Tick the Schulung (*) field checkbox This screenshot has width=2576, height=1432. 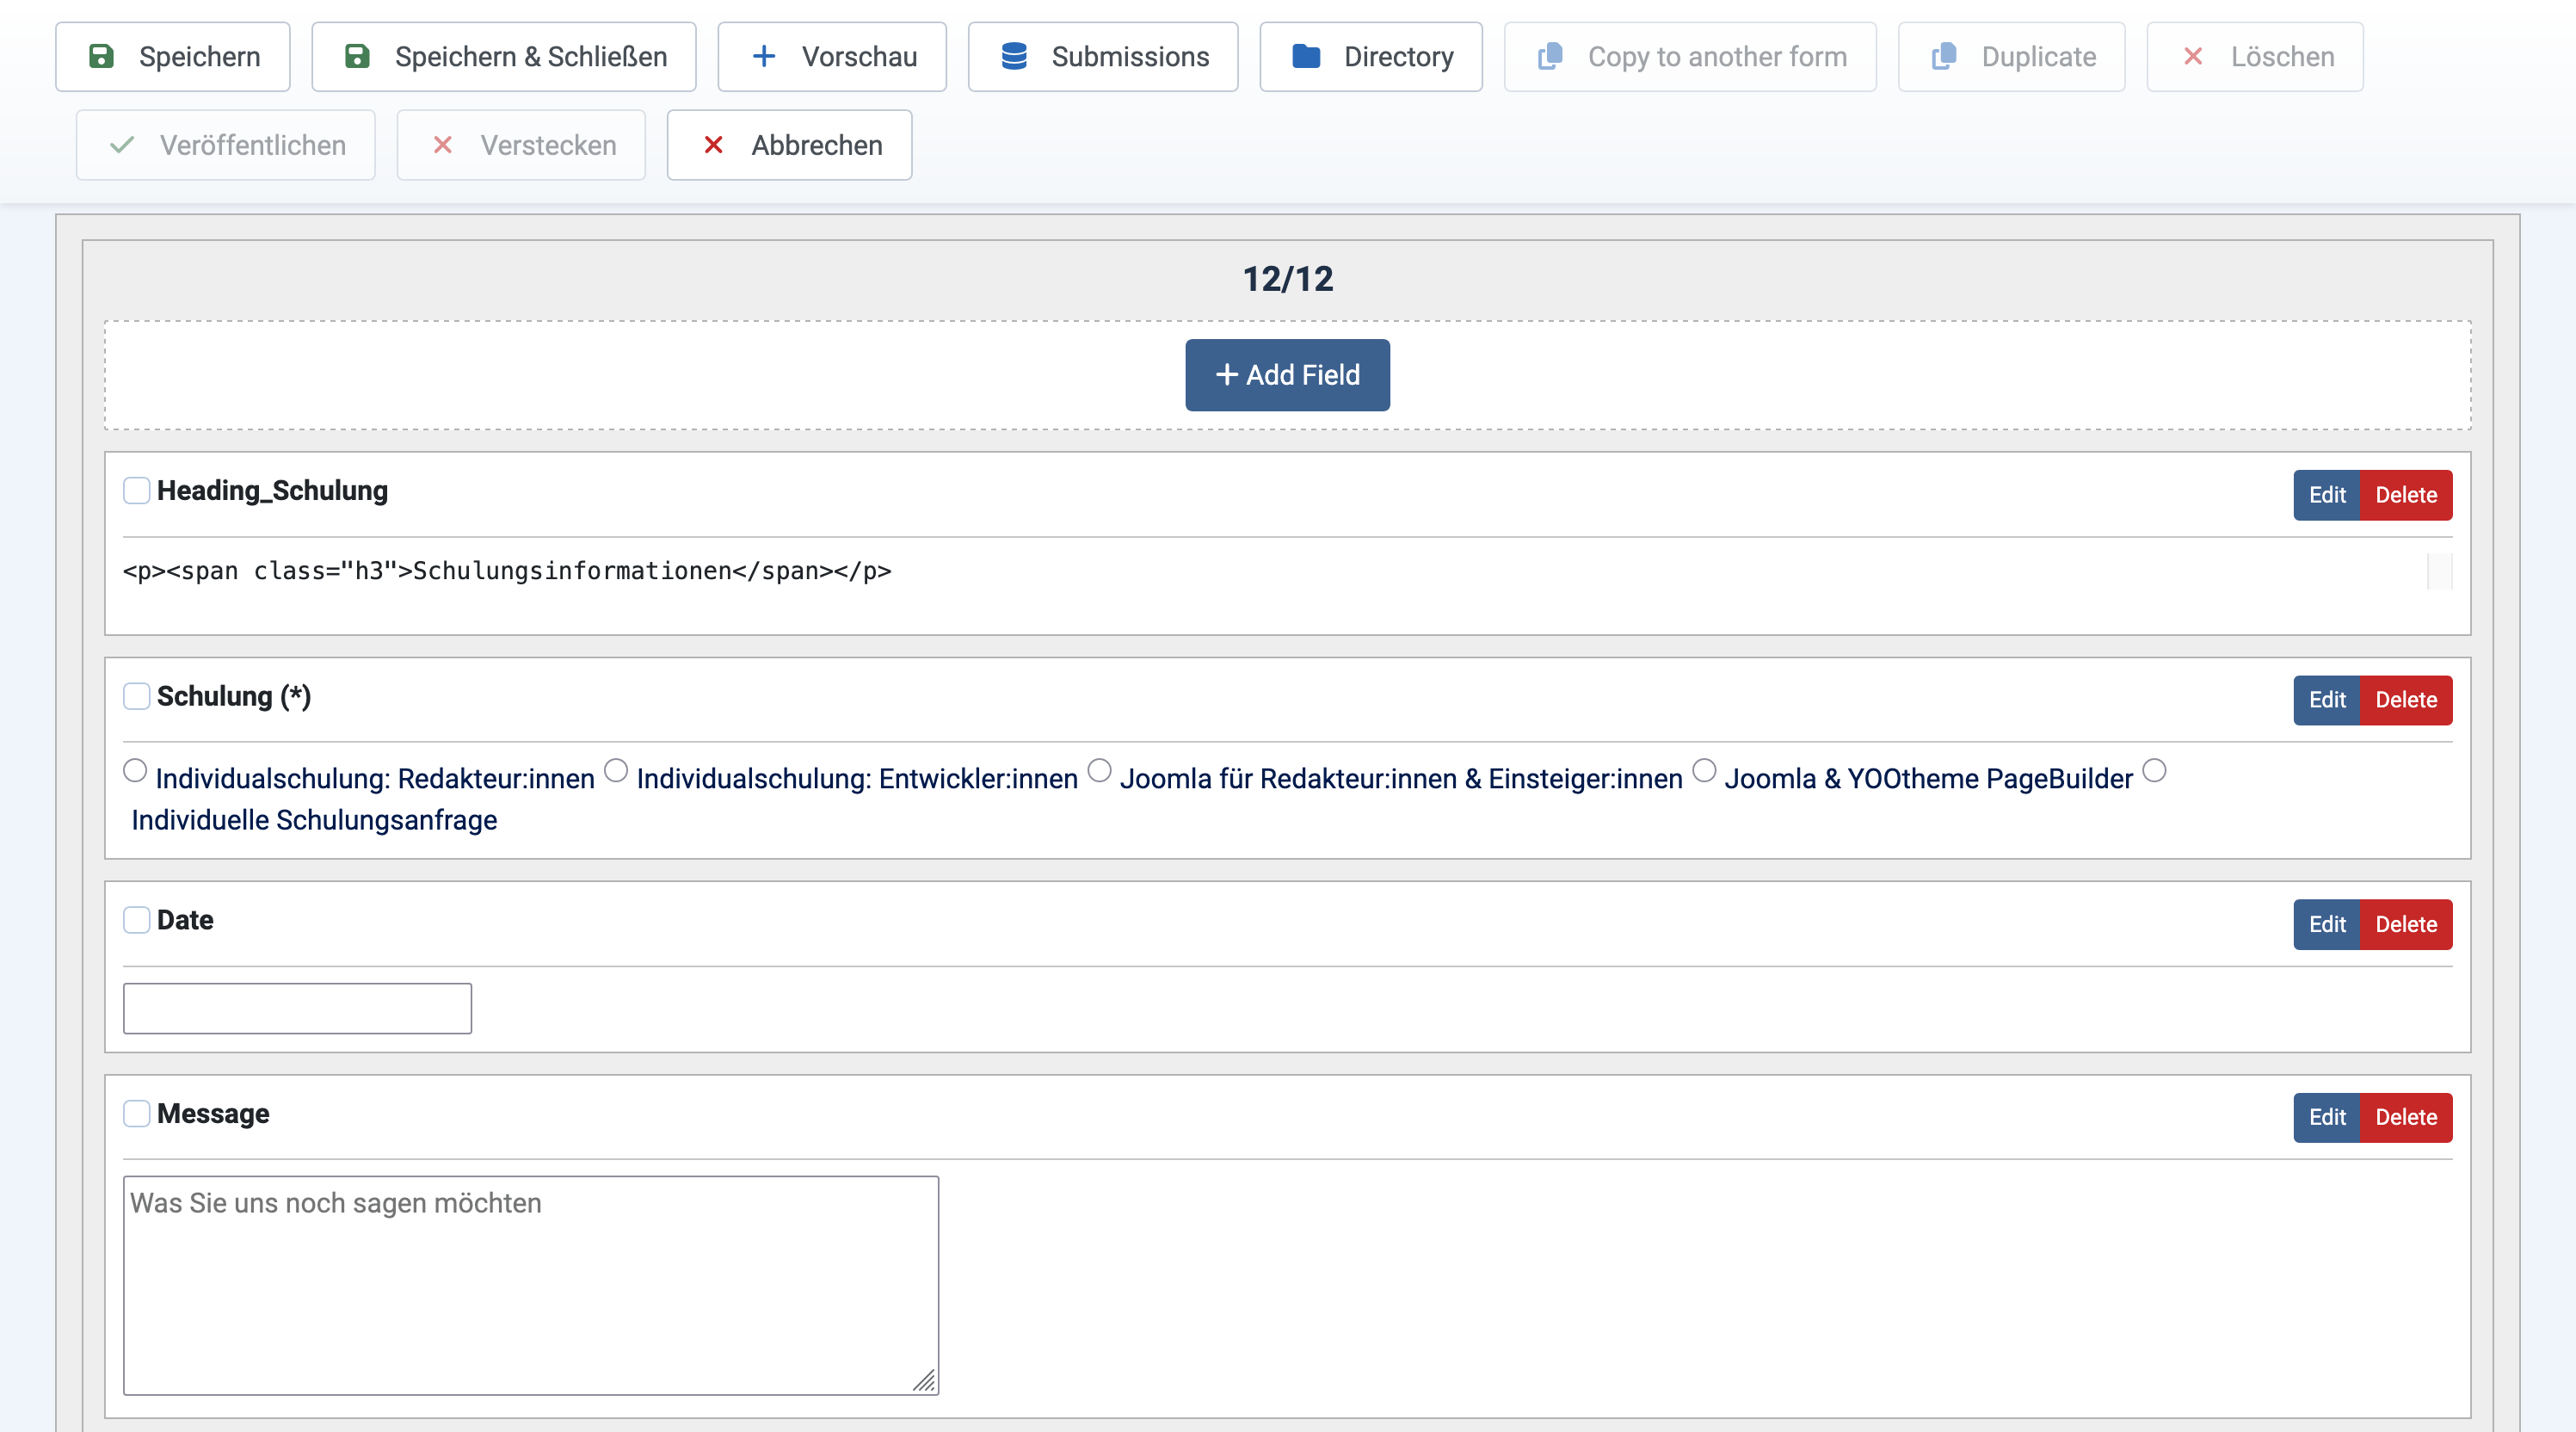(137, 696)
